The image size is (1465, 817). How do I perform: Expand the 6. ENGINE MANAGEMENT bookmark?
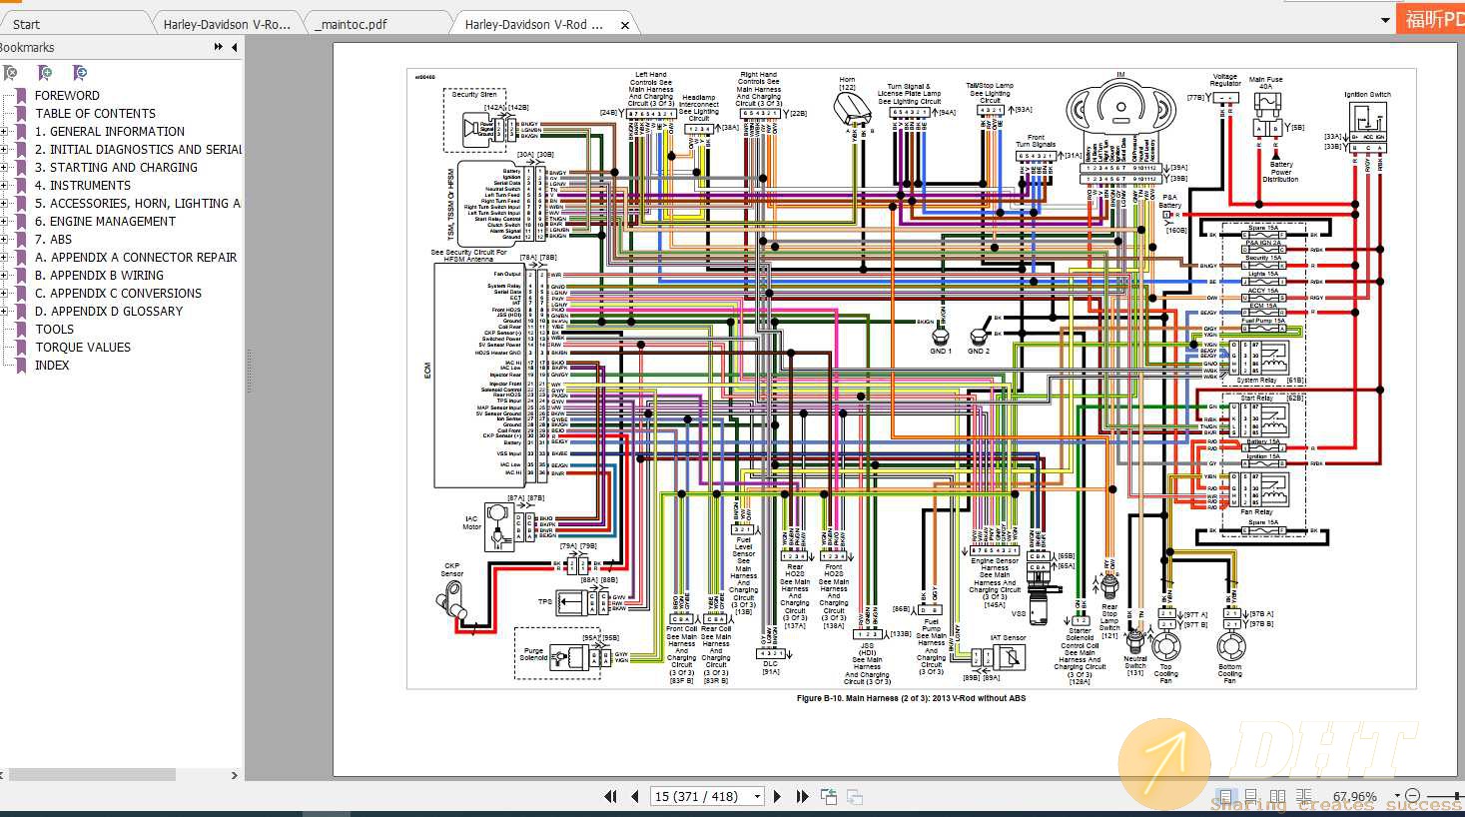click(4, 222)
